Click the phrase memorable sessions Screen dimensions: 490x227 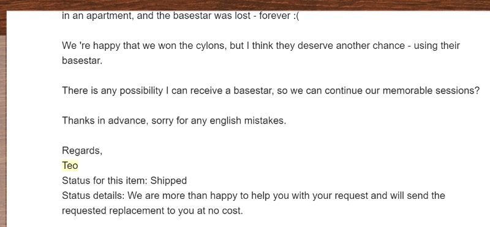coord(431,91)
